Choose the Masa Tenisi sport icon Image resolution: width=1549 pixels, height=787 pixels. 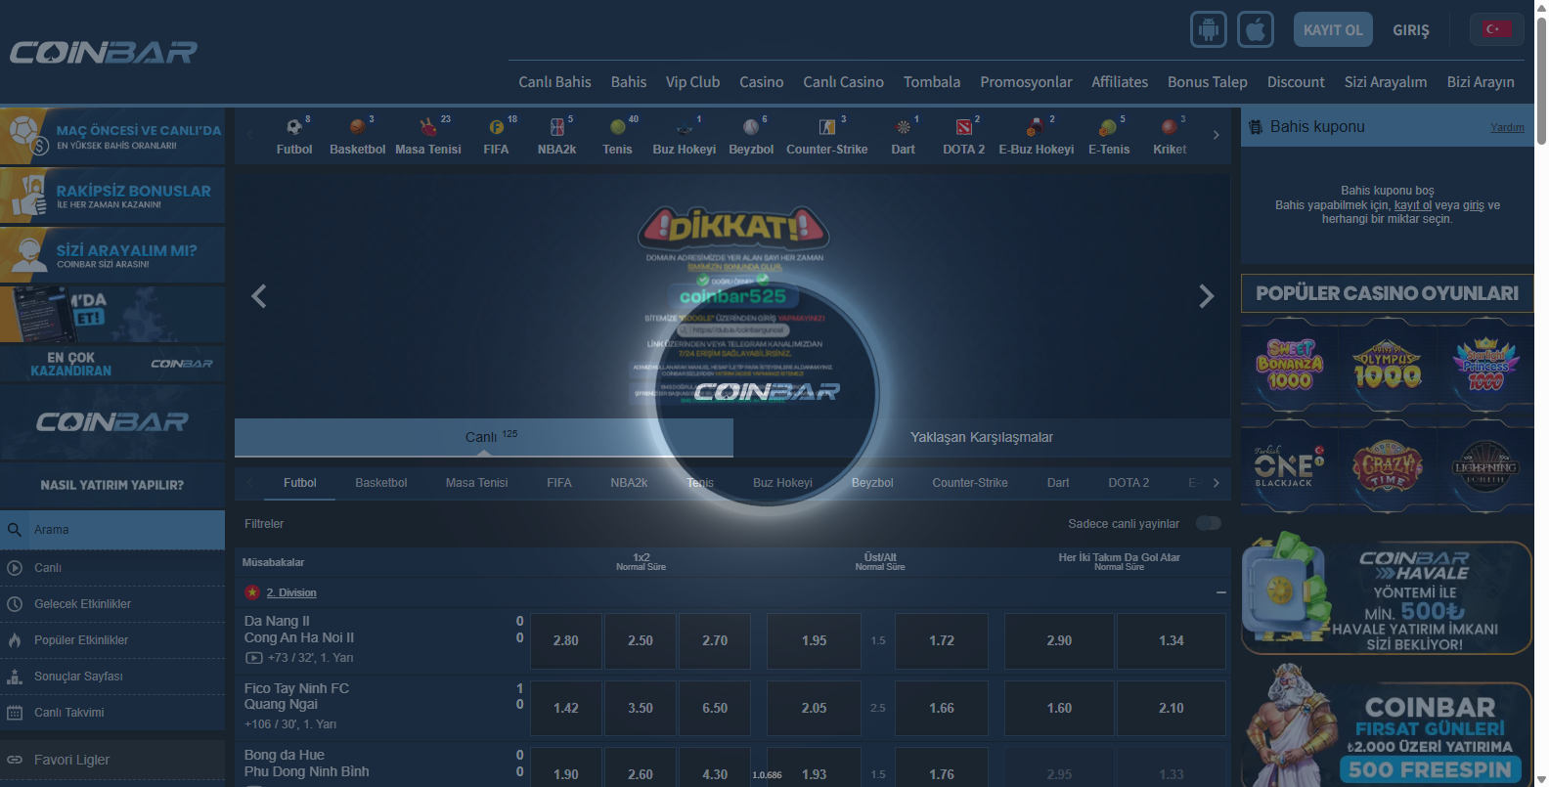pos(428,127)
